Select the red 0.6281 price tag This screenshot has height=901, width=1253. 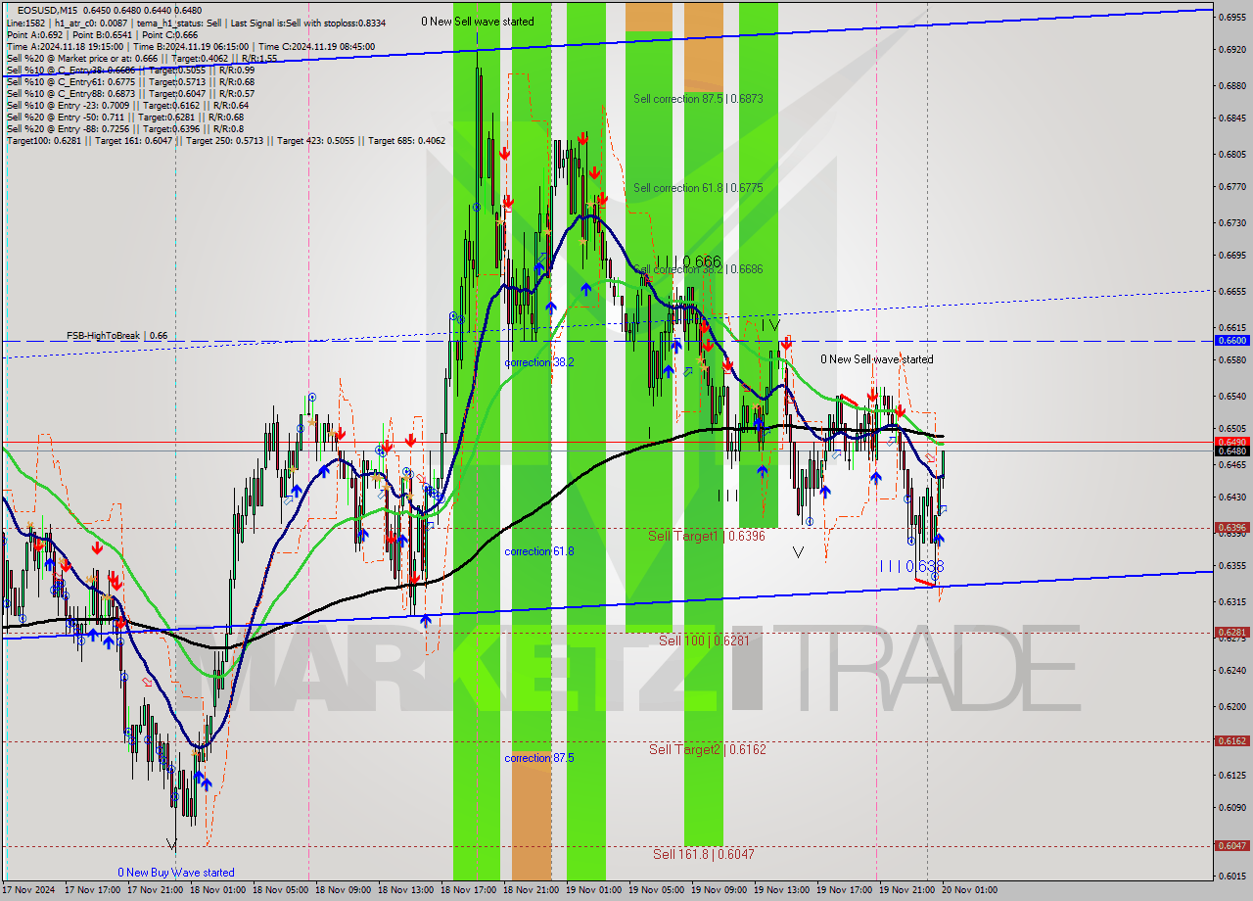[x=1231, y=633]
